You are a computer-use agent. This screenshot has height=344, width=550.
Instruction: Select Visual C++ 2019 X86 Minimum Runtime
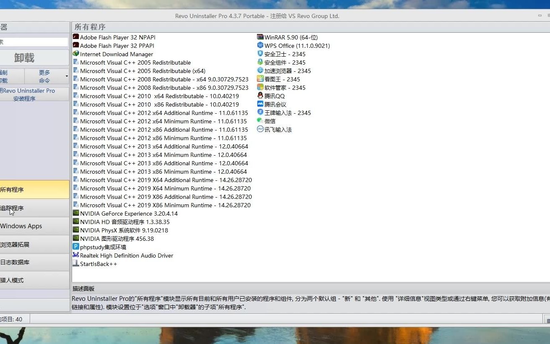(x=162, y=205)
